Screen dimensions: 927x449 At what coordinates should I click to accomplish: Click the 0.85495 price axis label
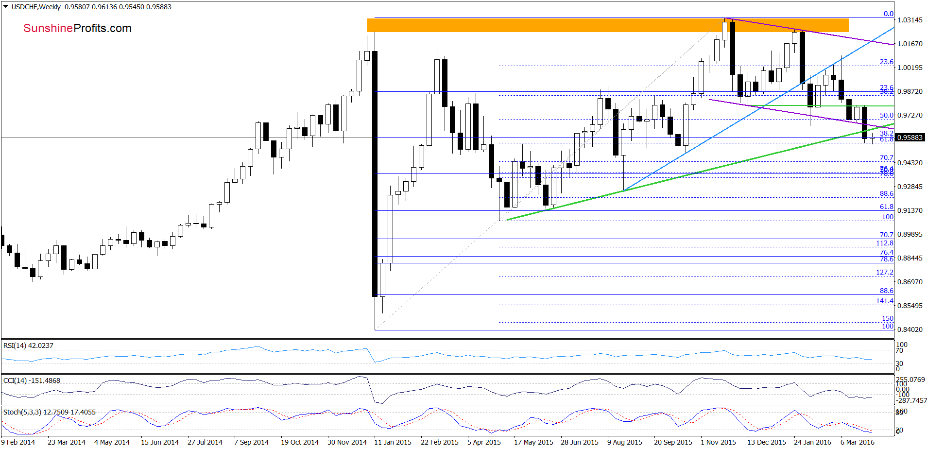pos(910,306)
